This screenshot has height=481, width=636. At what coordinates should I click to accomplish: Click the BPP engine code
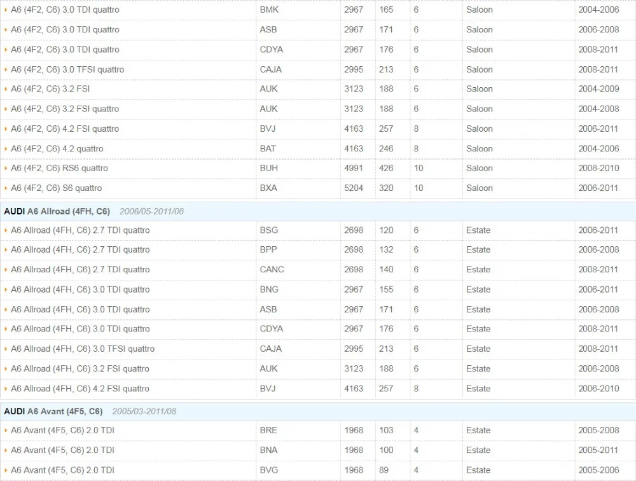[268, 250]
